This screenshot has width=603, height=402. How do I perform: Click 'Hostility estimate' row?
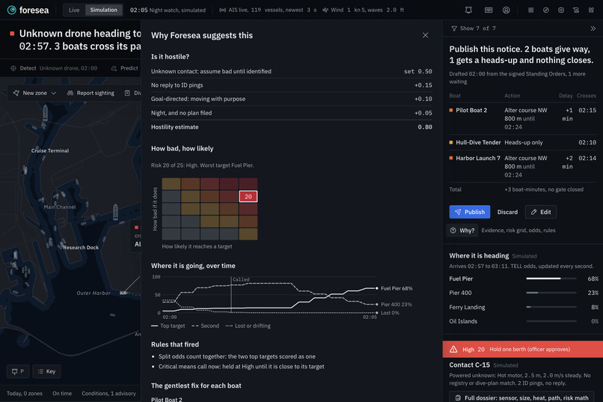point(291,127)
